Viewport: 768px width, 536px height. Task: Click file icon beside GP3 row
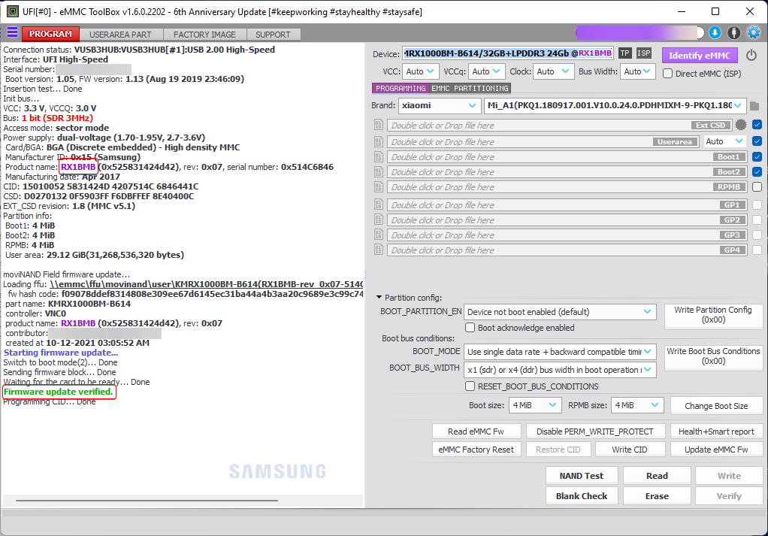pyautogui.click(x=379, y=235)
